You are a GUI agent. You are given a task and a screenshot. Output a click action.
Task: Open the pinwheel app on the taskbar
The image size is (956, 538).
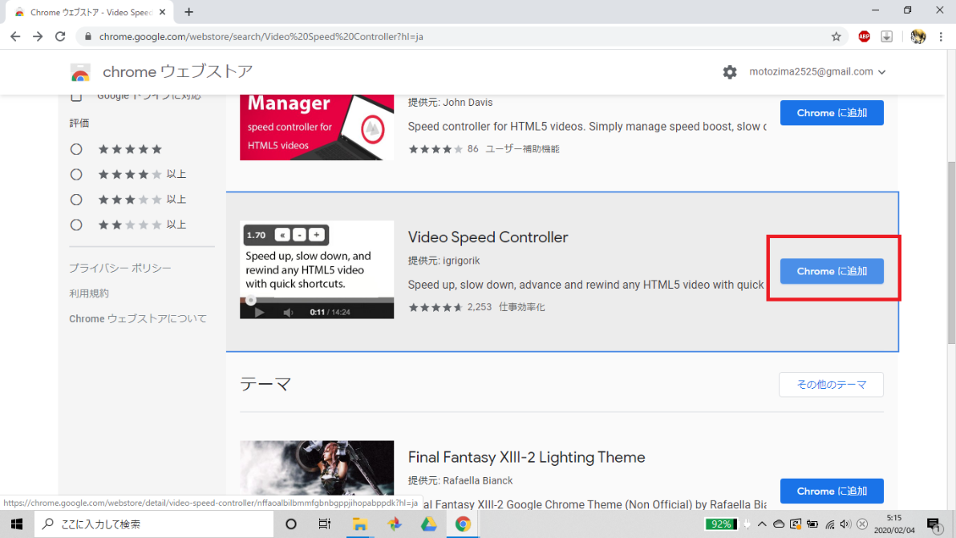(x=394, y=524)
